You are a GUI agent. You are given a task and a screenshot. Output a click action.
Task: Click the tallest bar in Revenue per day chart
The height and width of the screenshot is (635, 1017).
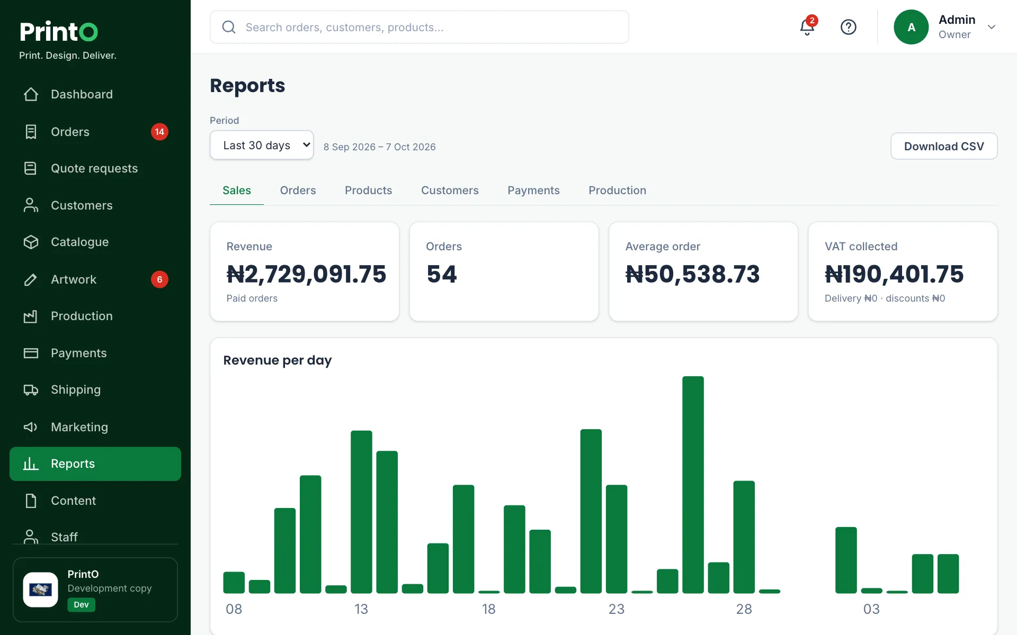(x=693, y=485)
